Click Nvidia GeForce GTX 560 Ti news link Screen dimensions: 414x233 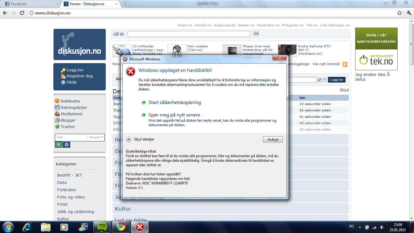click(314, 50)
